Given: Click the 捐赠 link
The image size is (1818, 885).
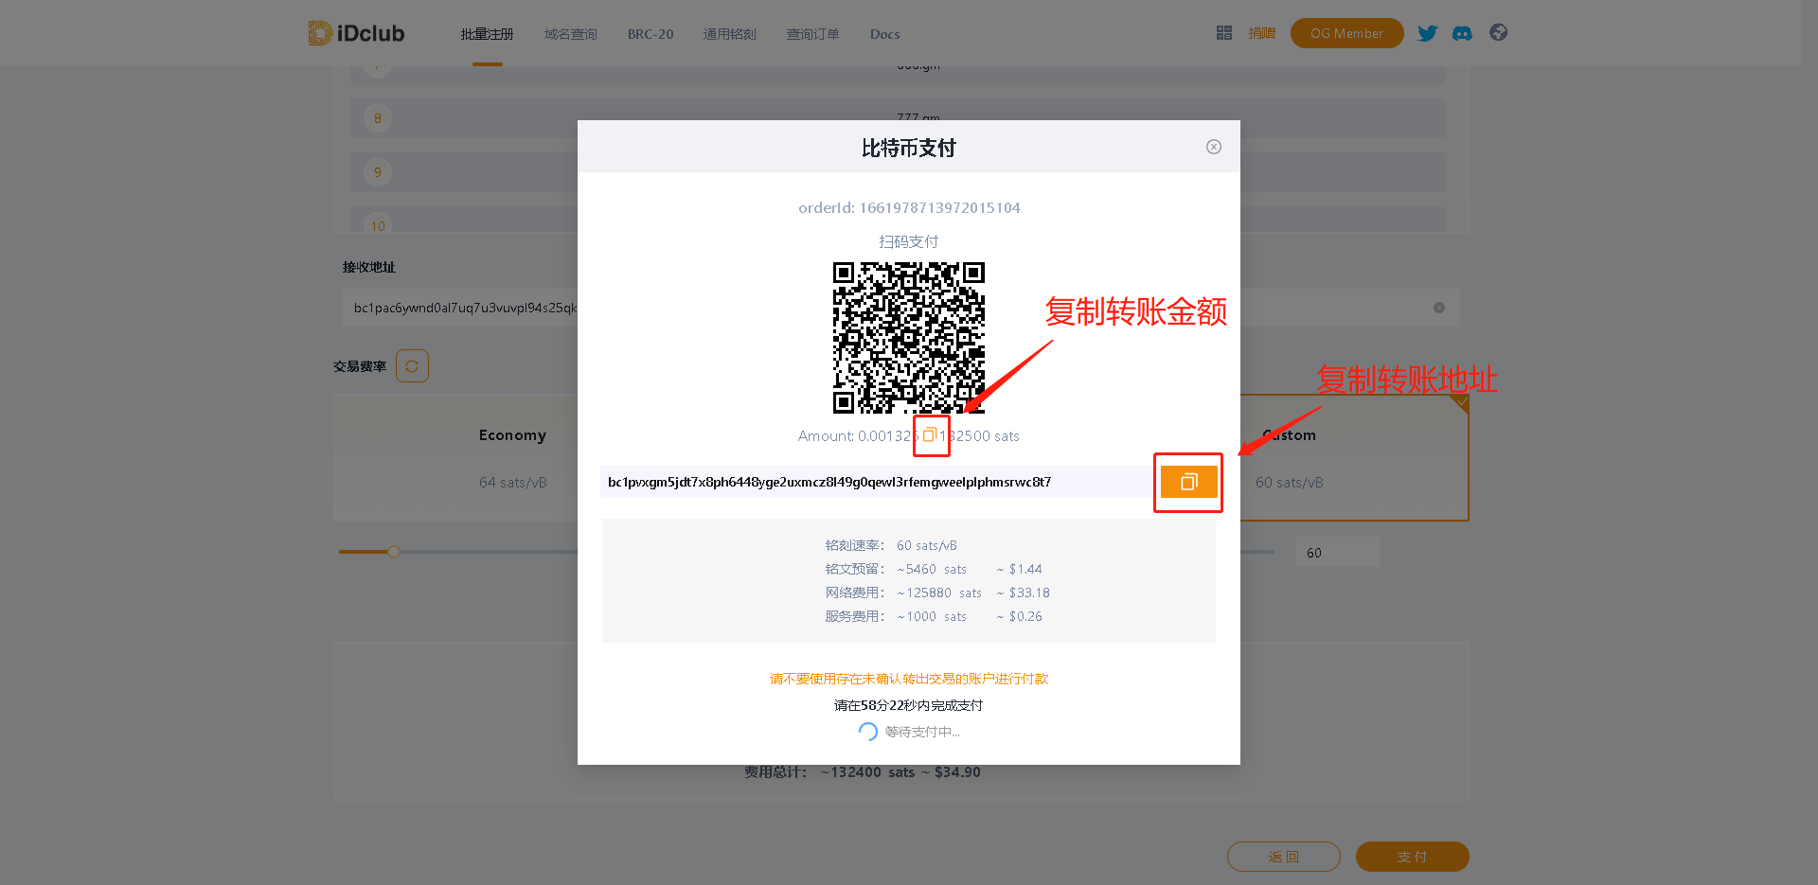Looking at the screenshot, I should [x=1261, y=33].
